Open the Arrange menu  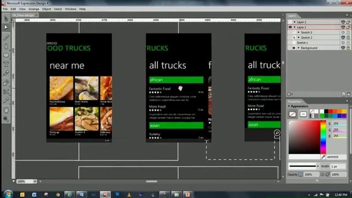(34, 9)
